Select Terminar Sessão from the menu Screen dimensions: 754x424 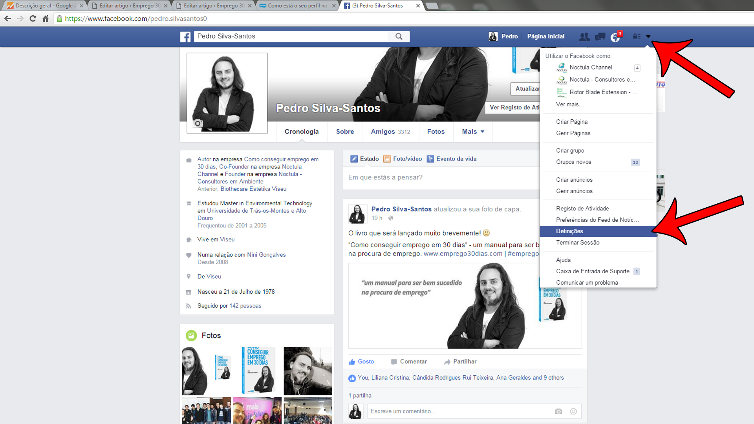click(577, 243)
